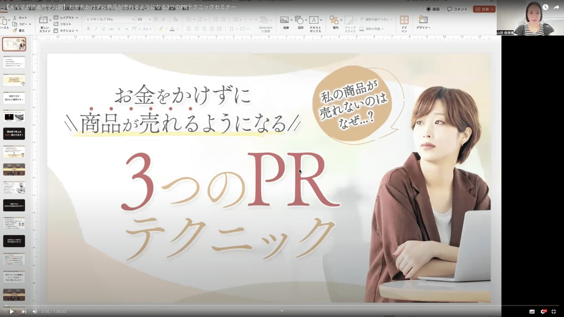564x317 pixels.
Task: Click the カット (Cut) scissors icon
Action: (x=15, y=18)
